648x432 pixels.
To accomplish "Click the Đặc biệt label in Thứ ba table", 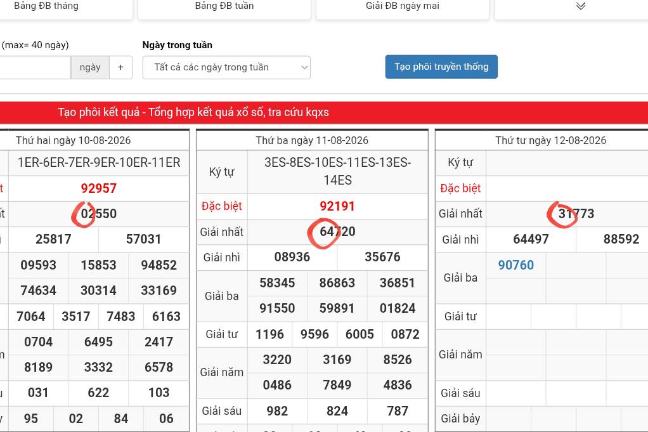I will click(221, 206).
